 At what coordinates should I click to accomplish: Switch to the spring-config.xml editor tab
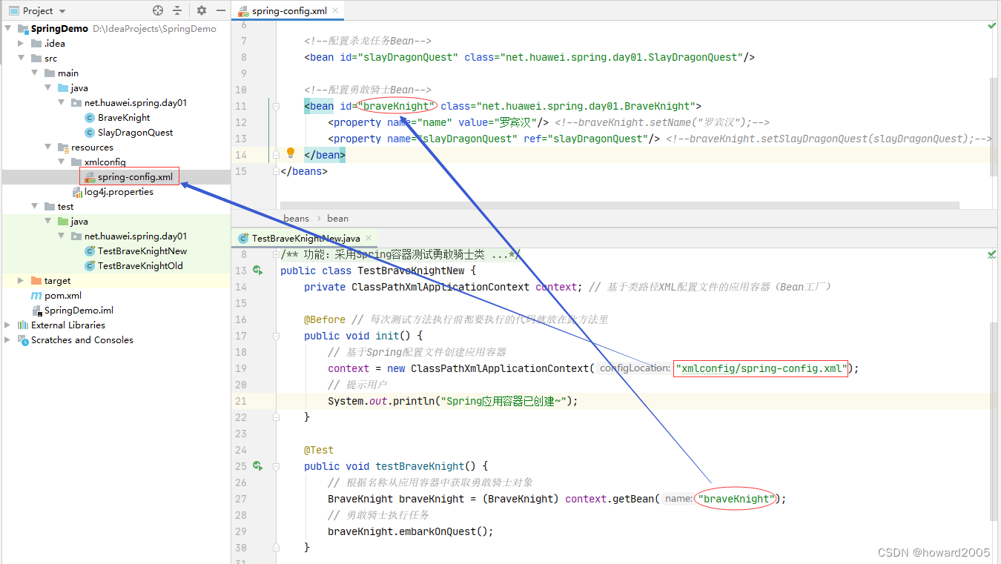point(289,10)
